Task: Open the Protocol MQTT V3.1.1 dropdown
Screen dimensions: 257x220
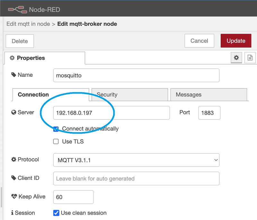Action: (136, 160)
